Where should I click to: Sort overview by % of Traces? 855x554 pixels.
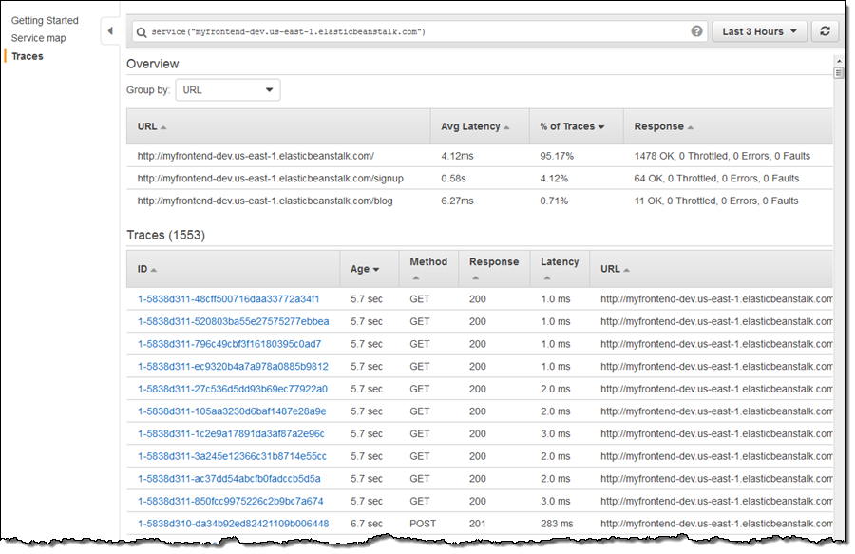coord(572,126)
